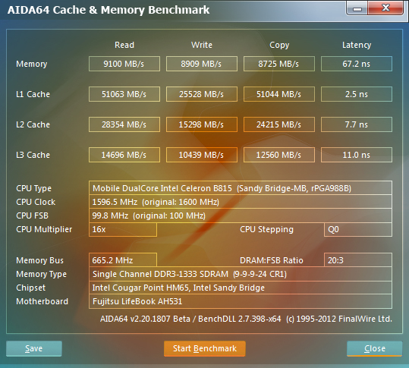Select the Memory Read result field
Screen dimensions: 409x368
click(x=124, y=64)
